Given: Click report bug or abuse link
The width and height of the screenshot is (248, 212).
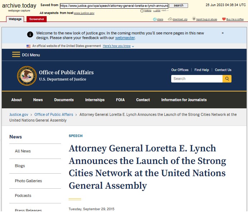Looking at the screenshot, I should pos(207,19).
